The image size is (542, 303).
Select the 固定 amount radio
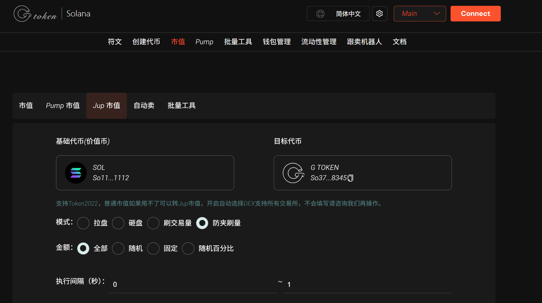[x=153, y=248]
